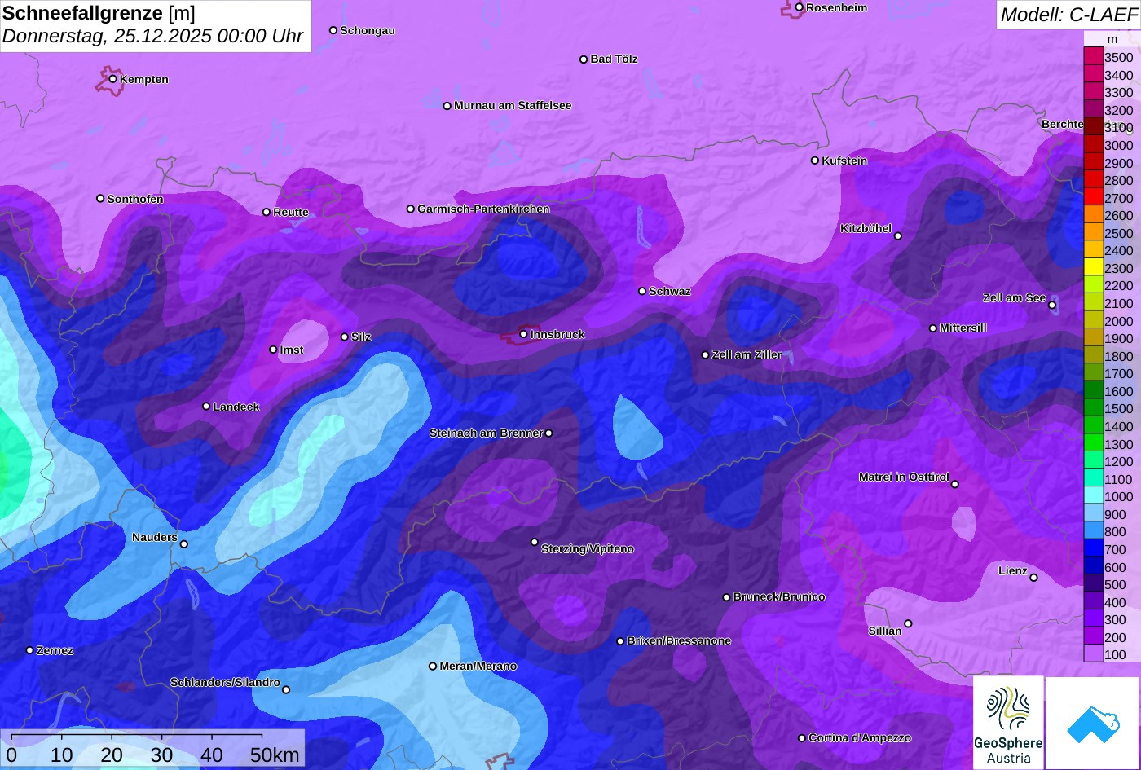Screen dimensions: 1141x770
Task: Select Steinach am Brenner marker
Action: pos(548,433)
